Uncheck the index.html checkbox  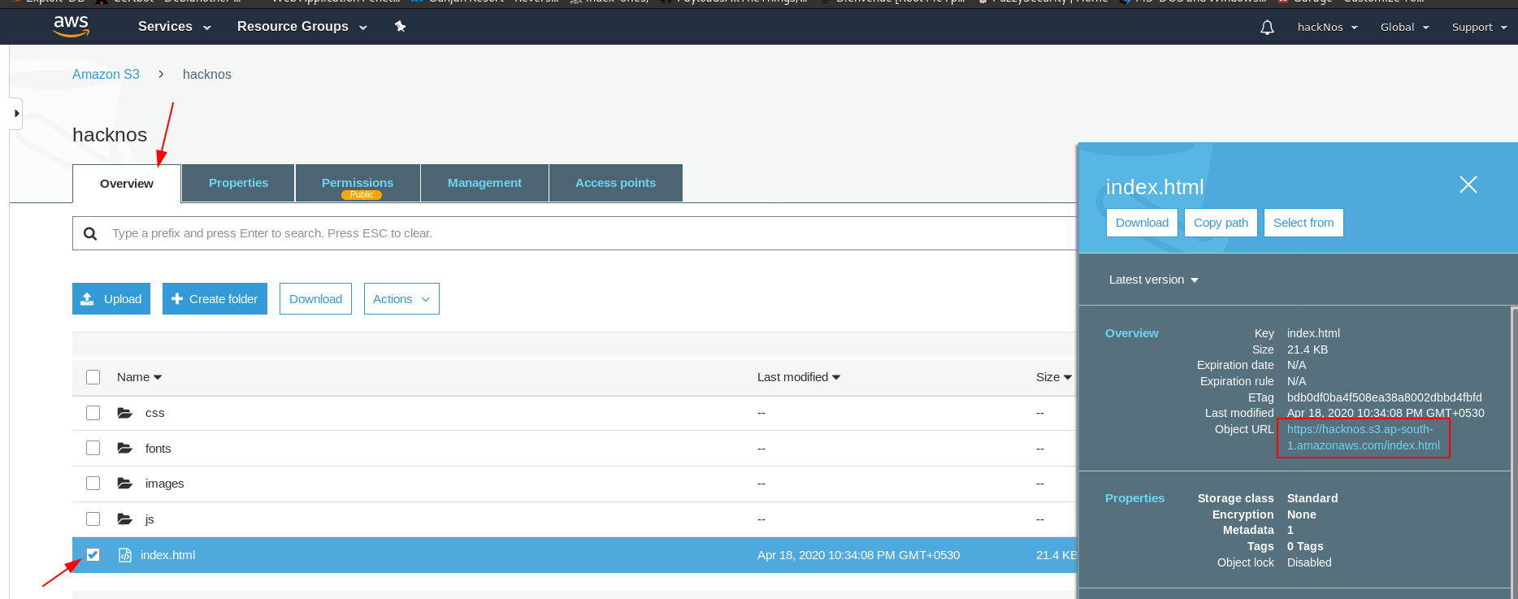[x=93, y=554]
